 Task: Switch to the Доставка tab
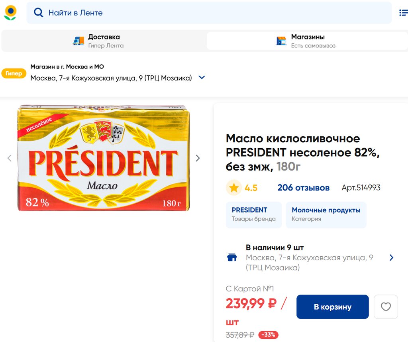104,41
